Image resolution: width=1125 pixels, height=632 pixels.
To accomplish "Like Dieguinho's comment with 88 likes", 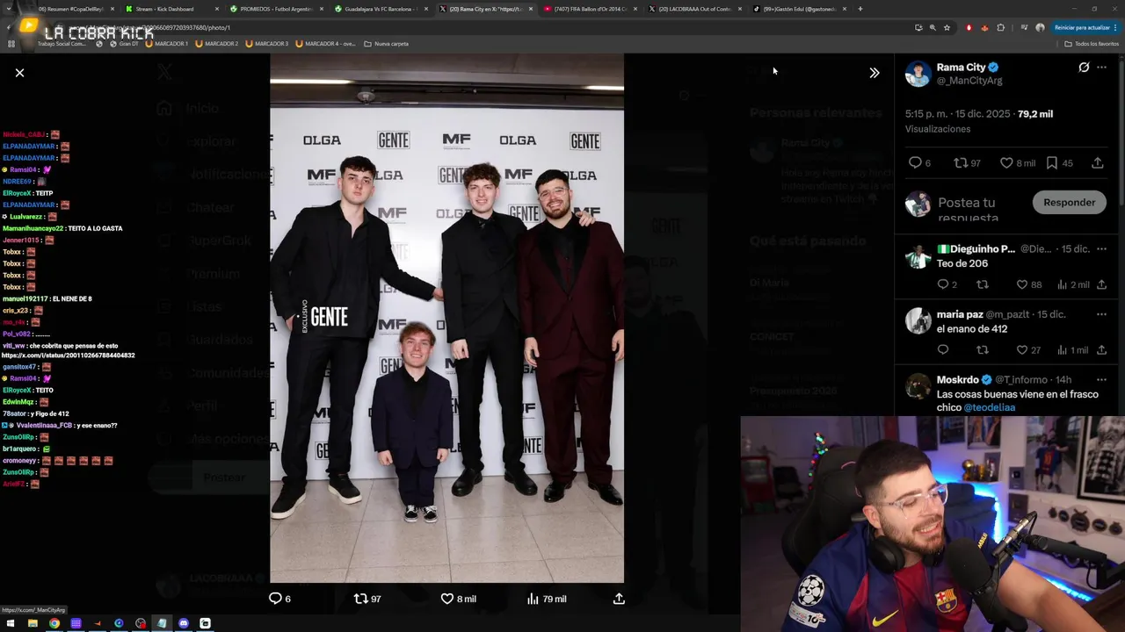I will coord(1022,284).
